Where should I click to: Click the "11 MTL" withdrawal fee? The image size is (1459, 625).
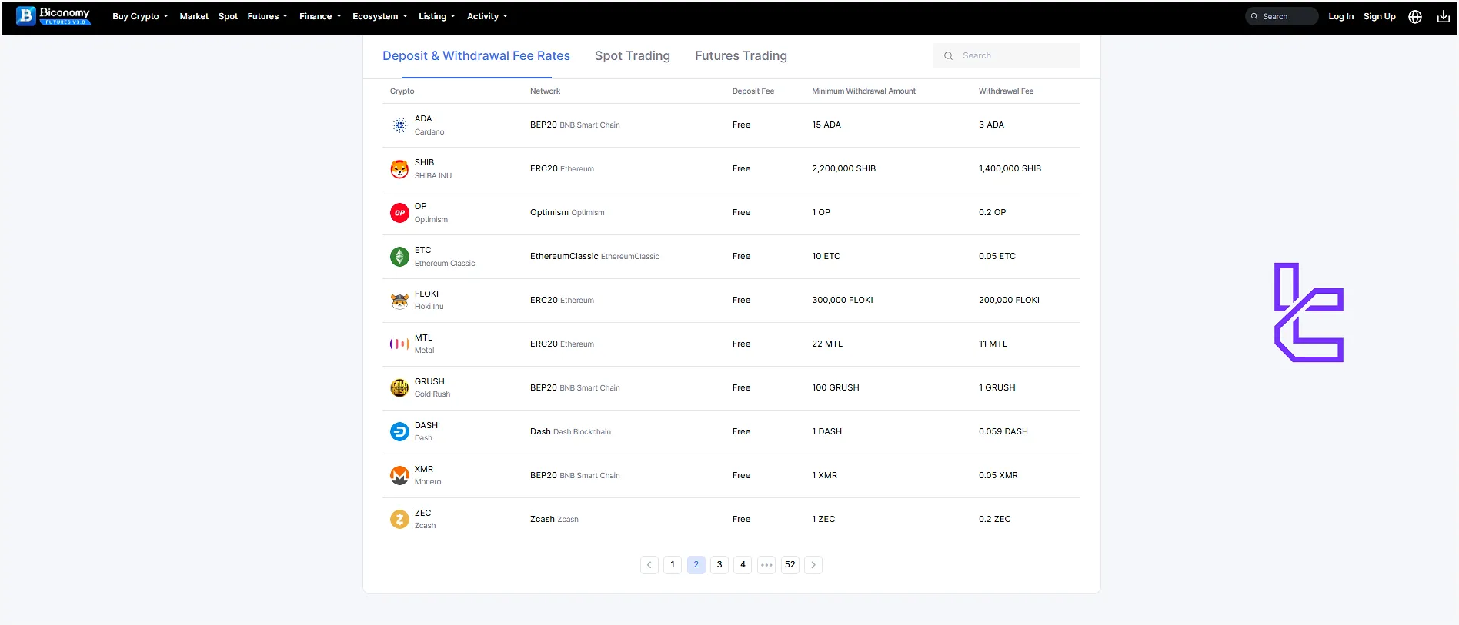[x=993, y=344]
